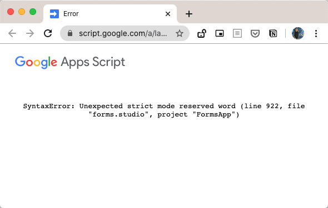Click the SyntaxError message text
The image size is (328, 208).
click(x=164, y=110)
